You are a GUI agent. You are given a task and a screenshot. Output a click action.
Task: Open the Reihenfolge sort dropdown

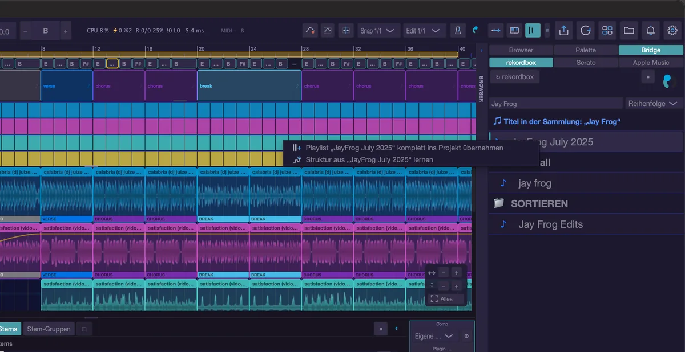[654, 104]
